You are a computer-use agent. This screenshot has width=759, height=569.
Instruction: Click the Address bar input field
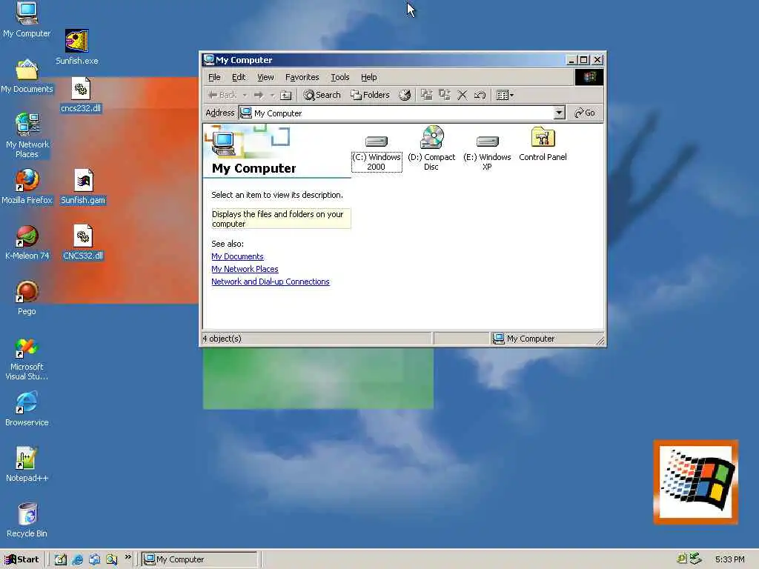click(x=396, y=113)
